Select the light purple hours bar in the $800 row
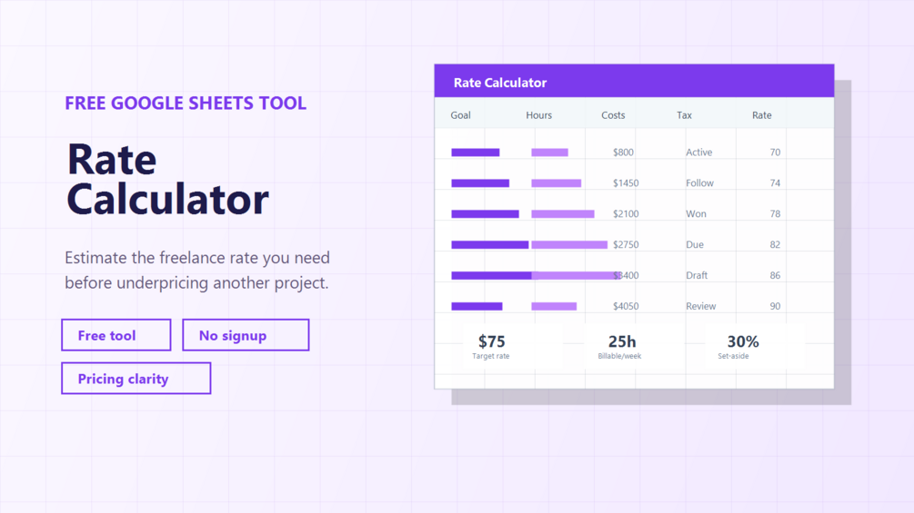 point(549,153)
